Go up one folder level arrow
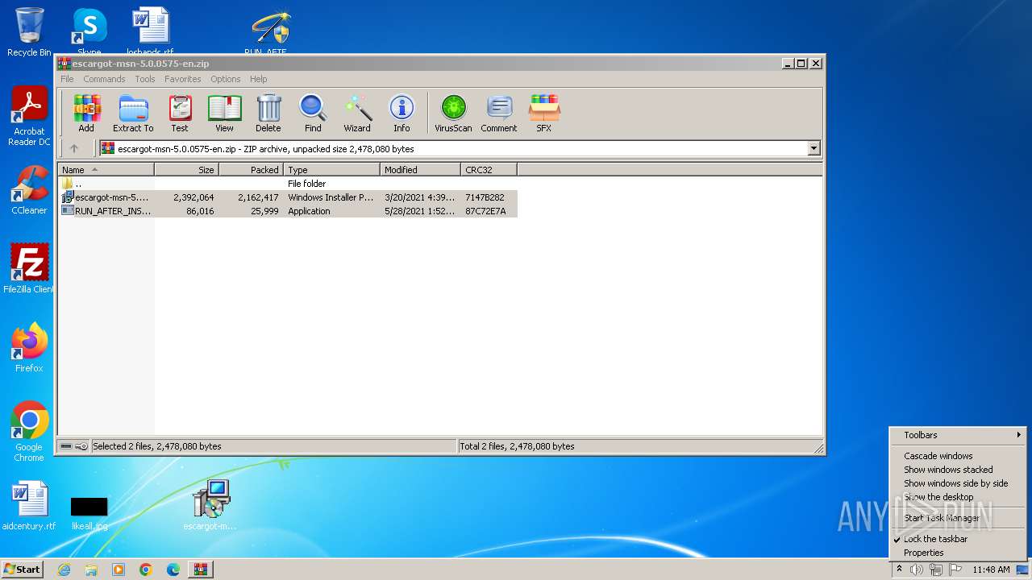Viewport: 1032px width, 580px height. click(74, 148)
